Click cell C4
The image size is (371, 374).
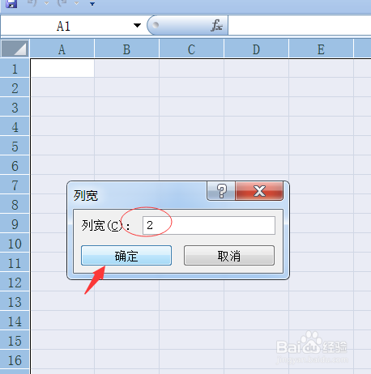click(192, 126)
